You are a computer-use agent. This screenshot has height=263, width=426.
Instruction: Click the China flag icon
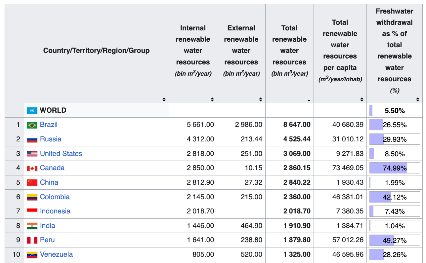(32, 182)
